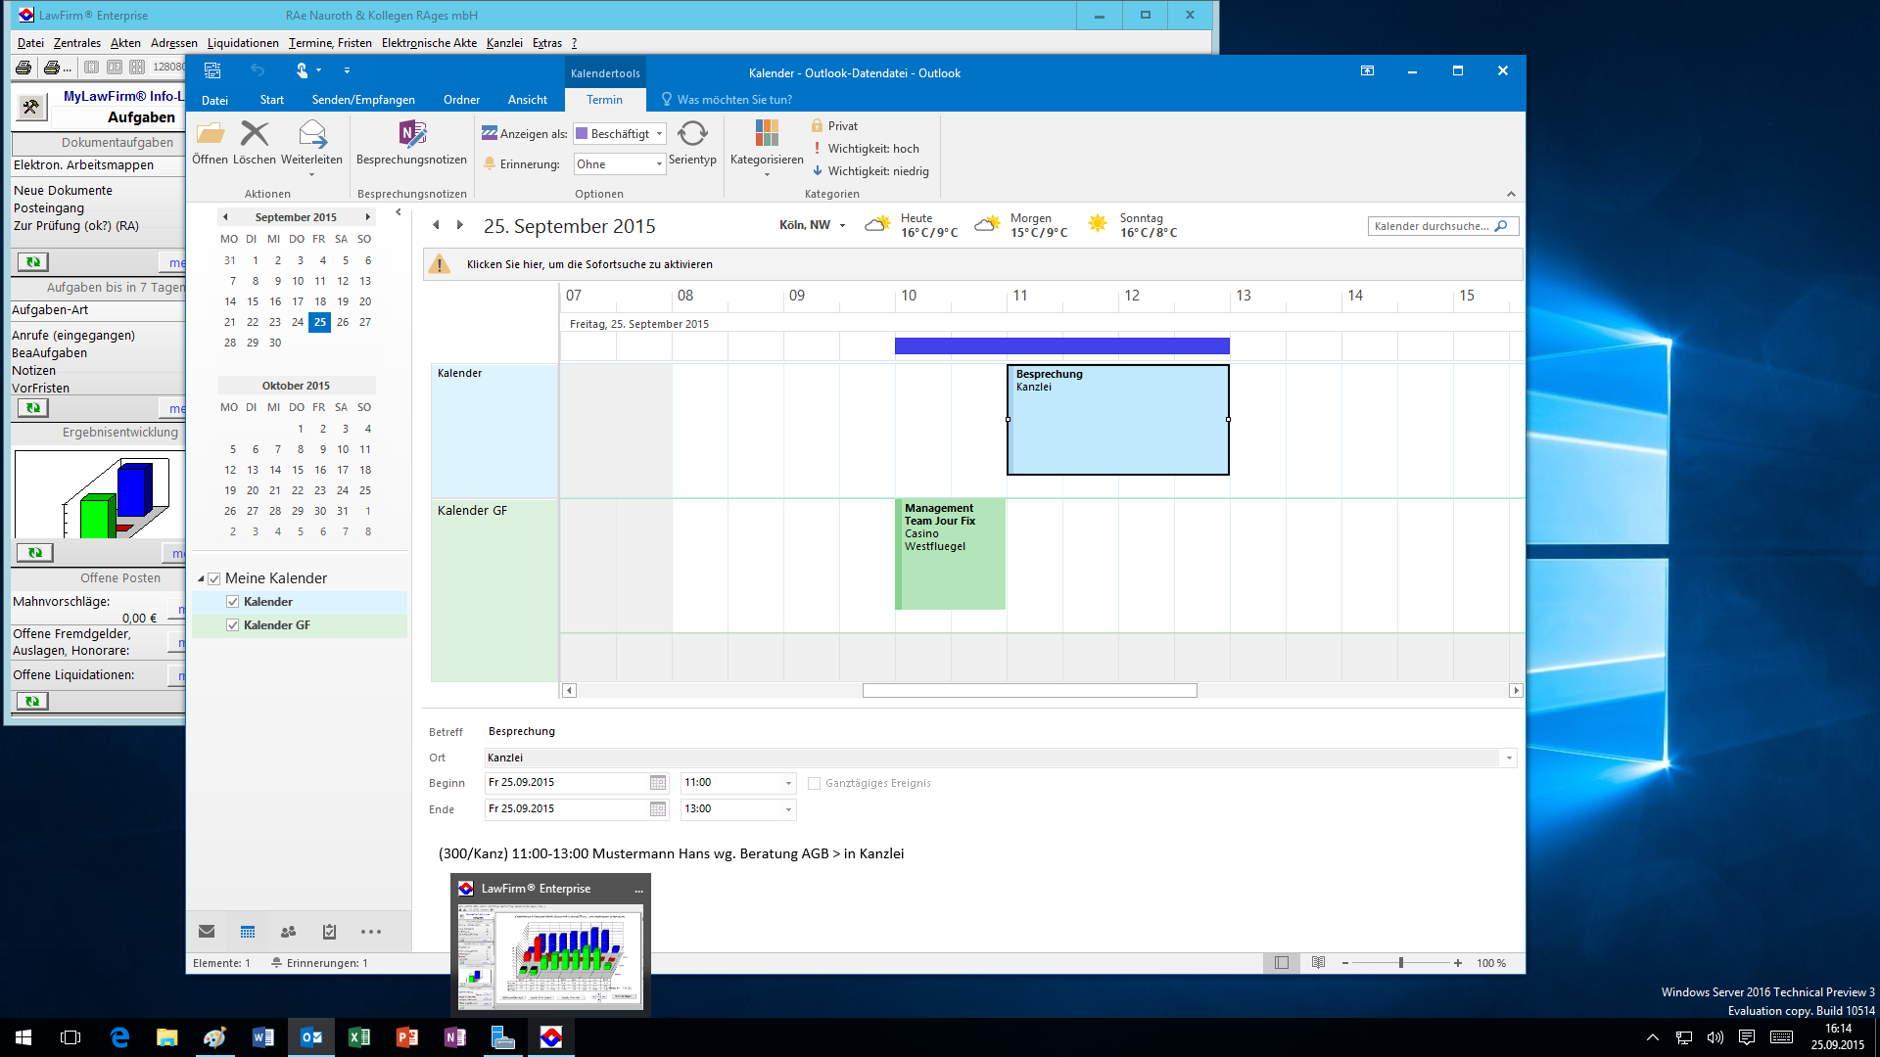Open Liquidationen menu in LawFirm
Viewport: 1880px width, 1057px height.
[x=243, y=43]
